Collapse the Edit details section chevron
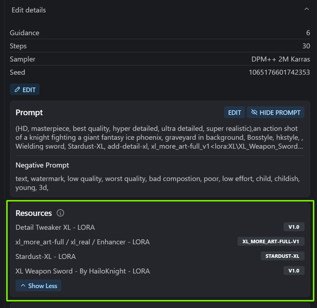The height and width of the screenshot is (308, 317). pyautogui.click(x=306, y=10)
